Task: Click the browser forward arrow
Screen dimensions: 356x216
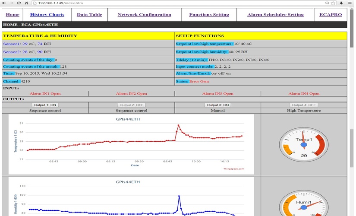Action: tap(11, 3)
